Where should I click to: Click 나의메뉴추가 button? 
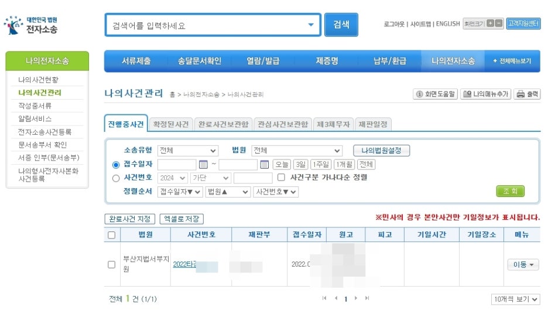pyautogui.click(x=486, y=94)
